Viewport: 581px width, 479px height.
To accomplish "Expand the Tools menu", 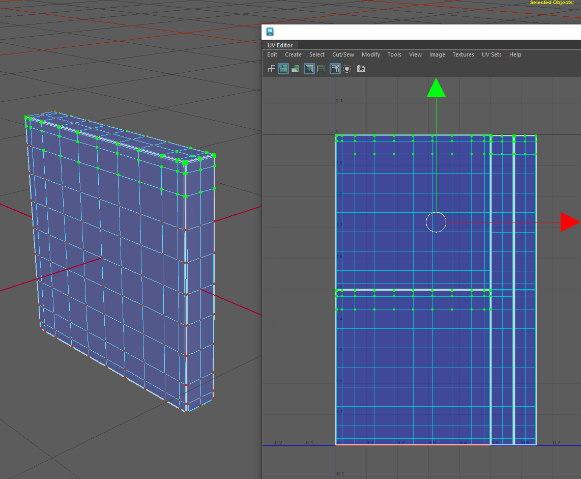I will tap(394, 54).
